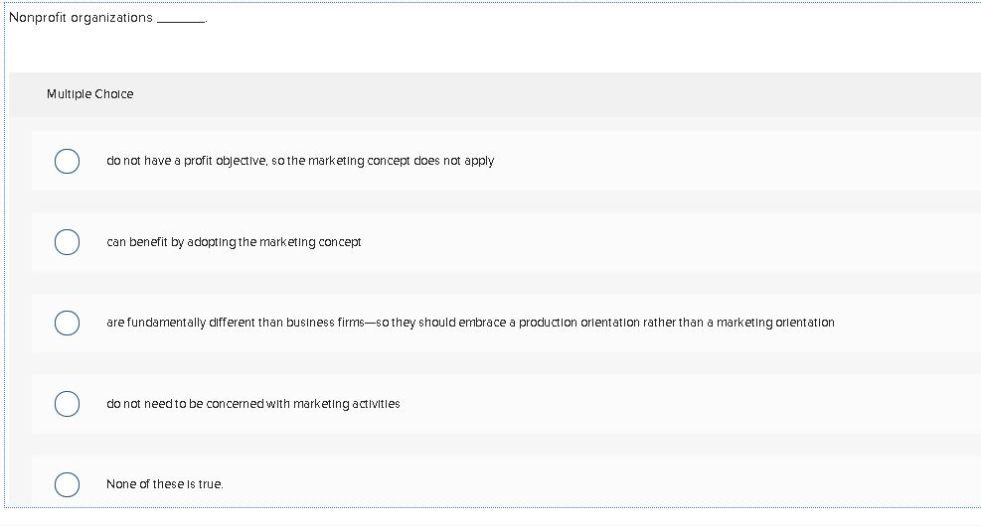The height and width of the screenshot is (526, 981).
Task: Click the blank line in the question
Action: pyautogui.click(x=181, y=19)
